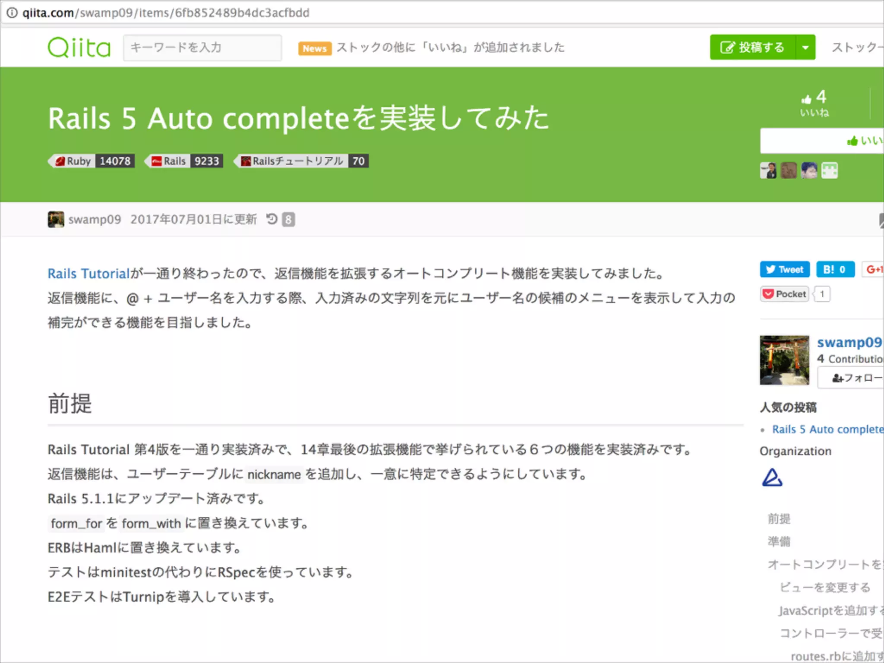The height and width of the screenshot is (663, 884).
Task: Toggle follow on swamp09 with フォロー button
Action: tap(855, 378)
